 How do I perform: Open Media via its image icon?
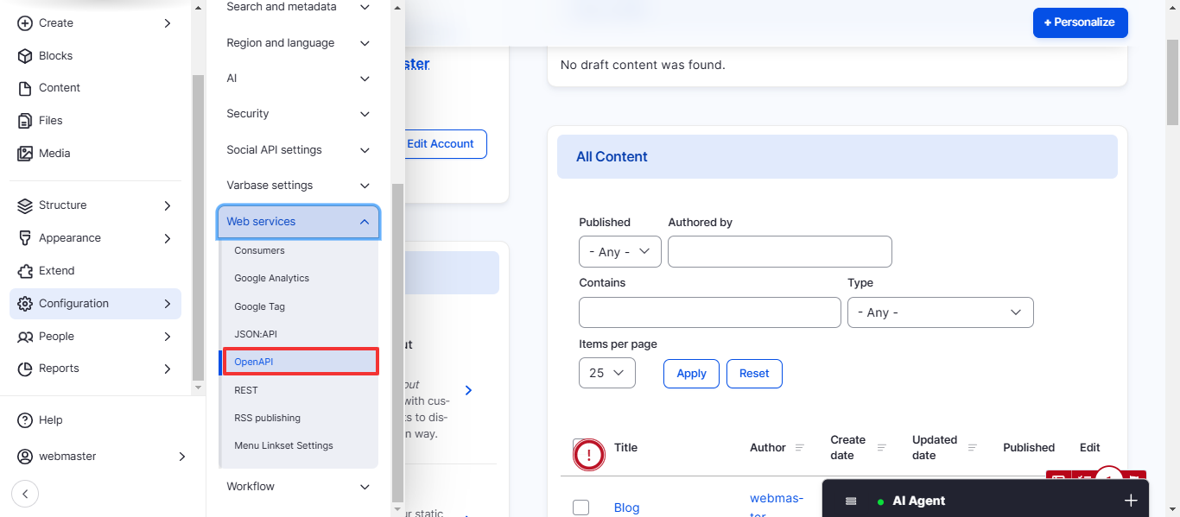point(24,154)
